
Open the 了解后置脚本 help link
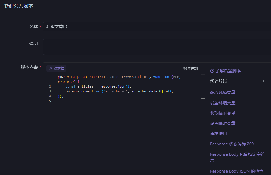coord(225,71)
